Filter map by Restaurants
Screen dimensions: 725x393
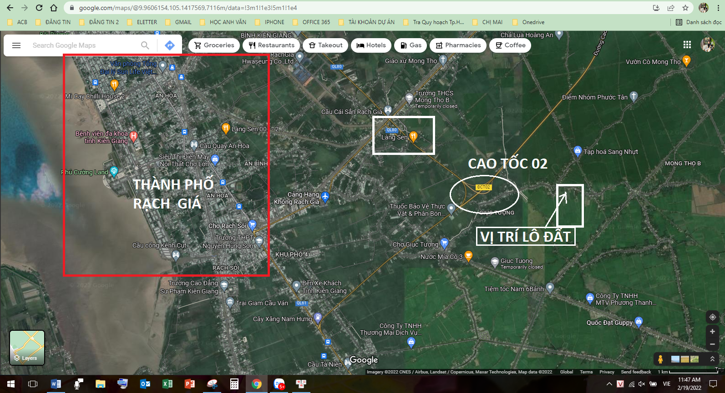pos(271,45)
